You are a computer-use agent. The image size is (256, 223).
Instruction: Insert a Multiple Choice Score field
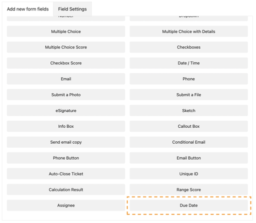66,47
